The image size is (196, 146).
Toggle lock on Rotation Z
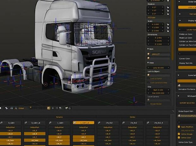click(x=168, y=14)
